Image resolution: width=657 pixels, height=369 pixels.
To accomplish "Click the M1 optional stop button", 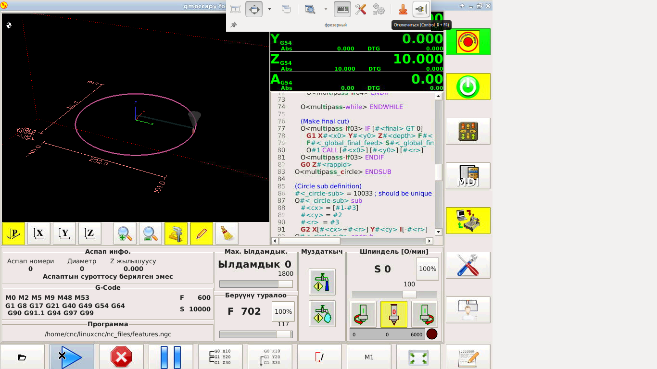I will [x=369, y=357].
